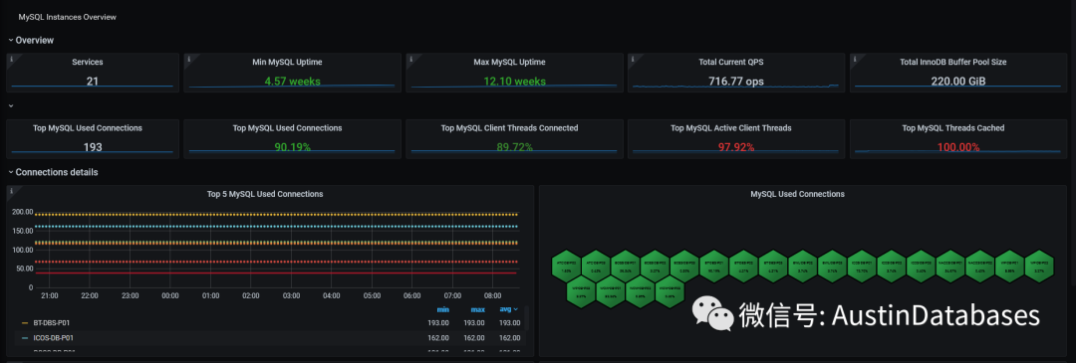Image resolution: width=1076 pixels, height=363 pixels.
Task: Open Top MySQL Active Client Threads title menu
Action: pos(731,128)
